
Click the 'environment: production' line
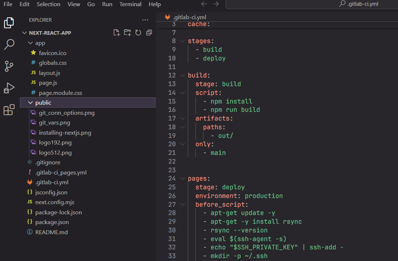click(x=239, y=196)
